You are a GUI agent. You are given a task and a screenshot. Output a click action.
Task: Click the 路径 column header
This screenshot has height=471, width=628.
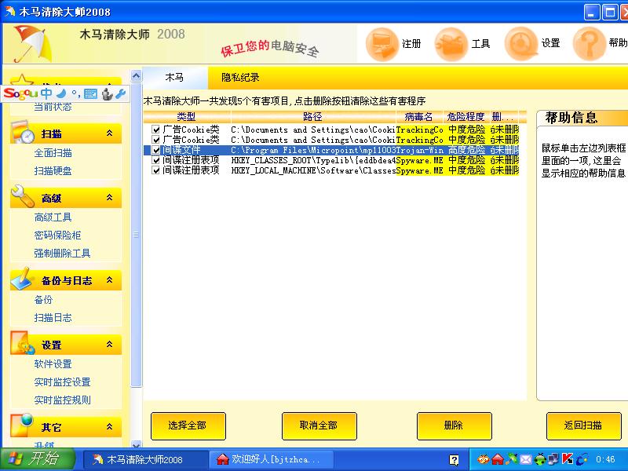(312, 116)
